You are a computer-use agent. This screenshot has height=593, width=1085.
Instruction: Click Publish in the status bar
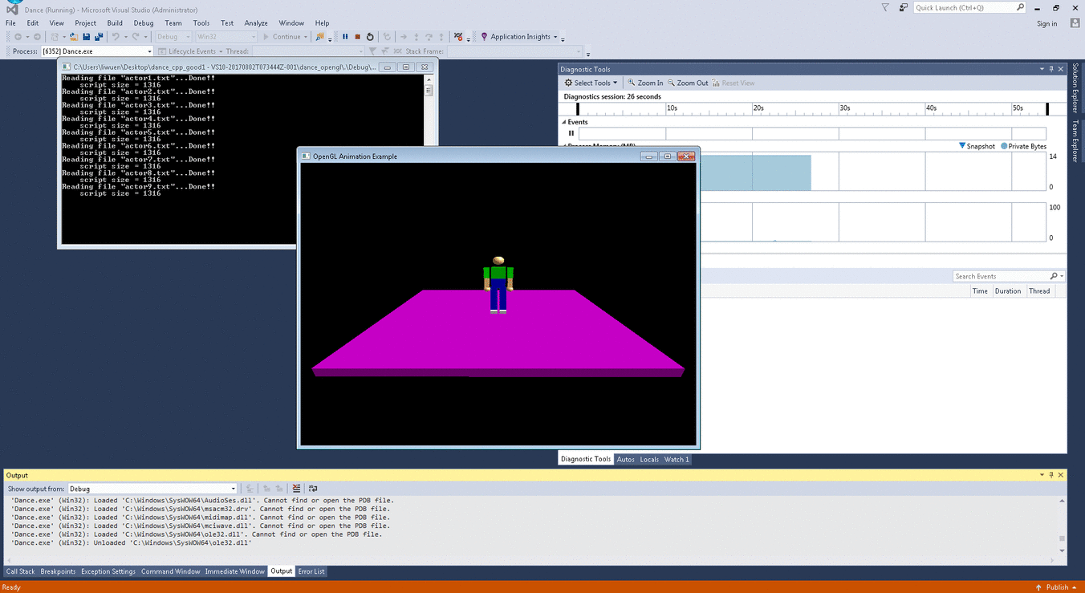pos(1057,587)
